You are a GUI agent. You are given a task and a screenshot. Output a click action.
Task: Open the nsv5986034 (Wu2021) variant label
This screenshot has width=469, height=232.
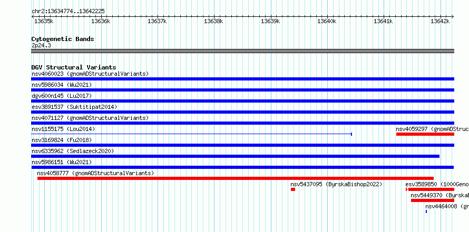(x=62, y=85)
